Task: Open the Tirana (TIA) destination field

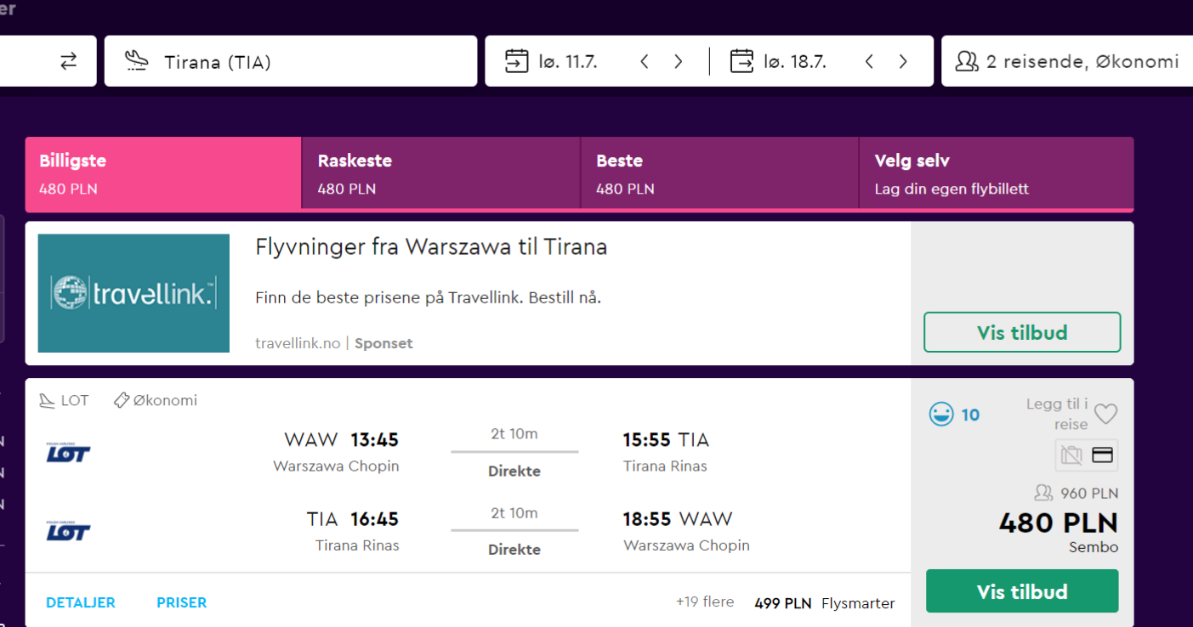Action: [x=291, y=61]
